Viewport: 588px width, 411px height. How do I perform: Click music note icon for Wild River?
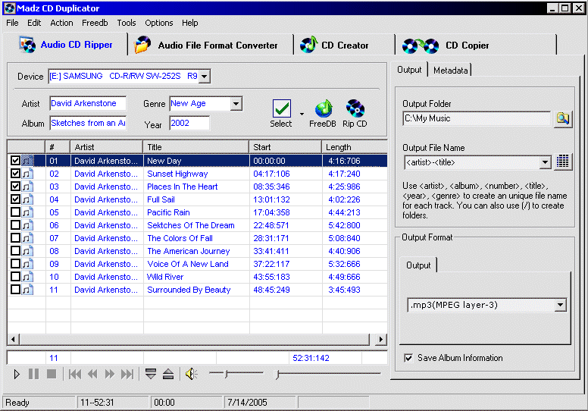pos(27,277)
